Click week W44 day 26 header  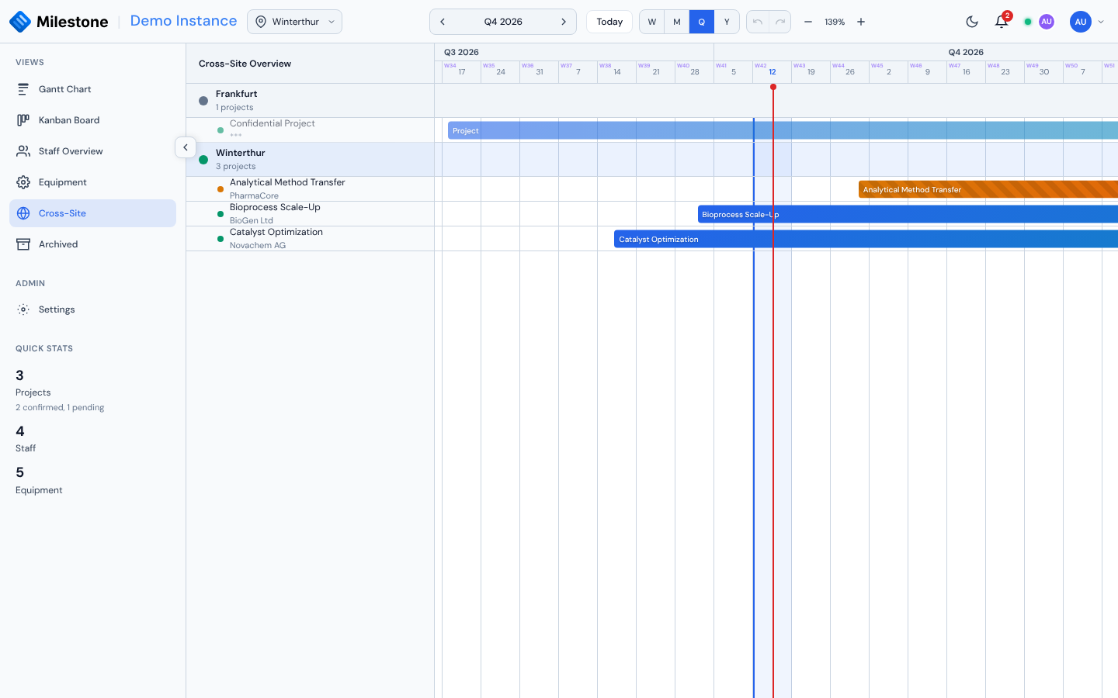[850, 71]
